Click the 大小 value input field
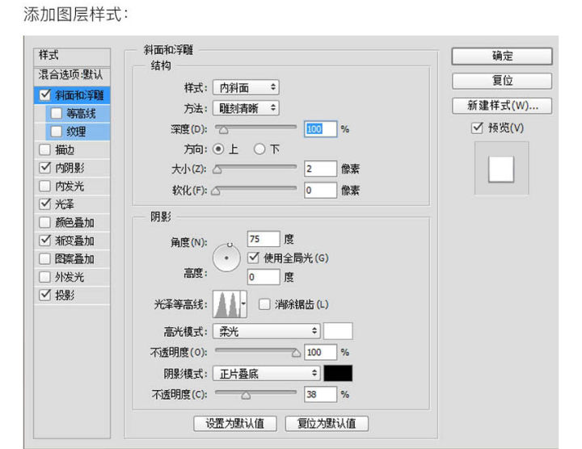Viewport: 582px width, 449px height. [x=319, y=170]
